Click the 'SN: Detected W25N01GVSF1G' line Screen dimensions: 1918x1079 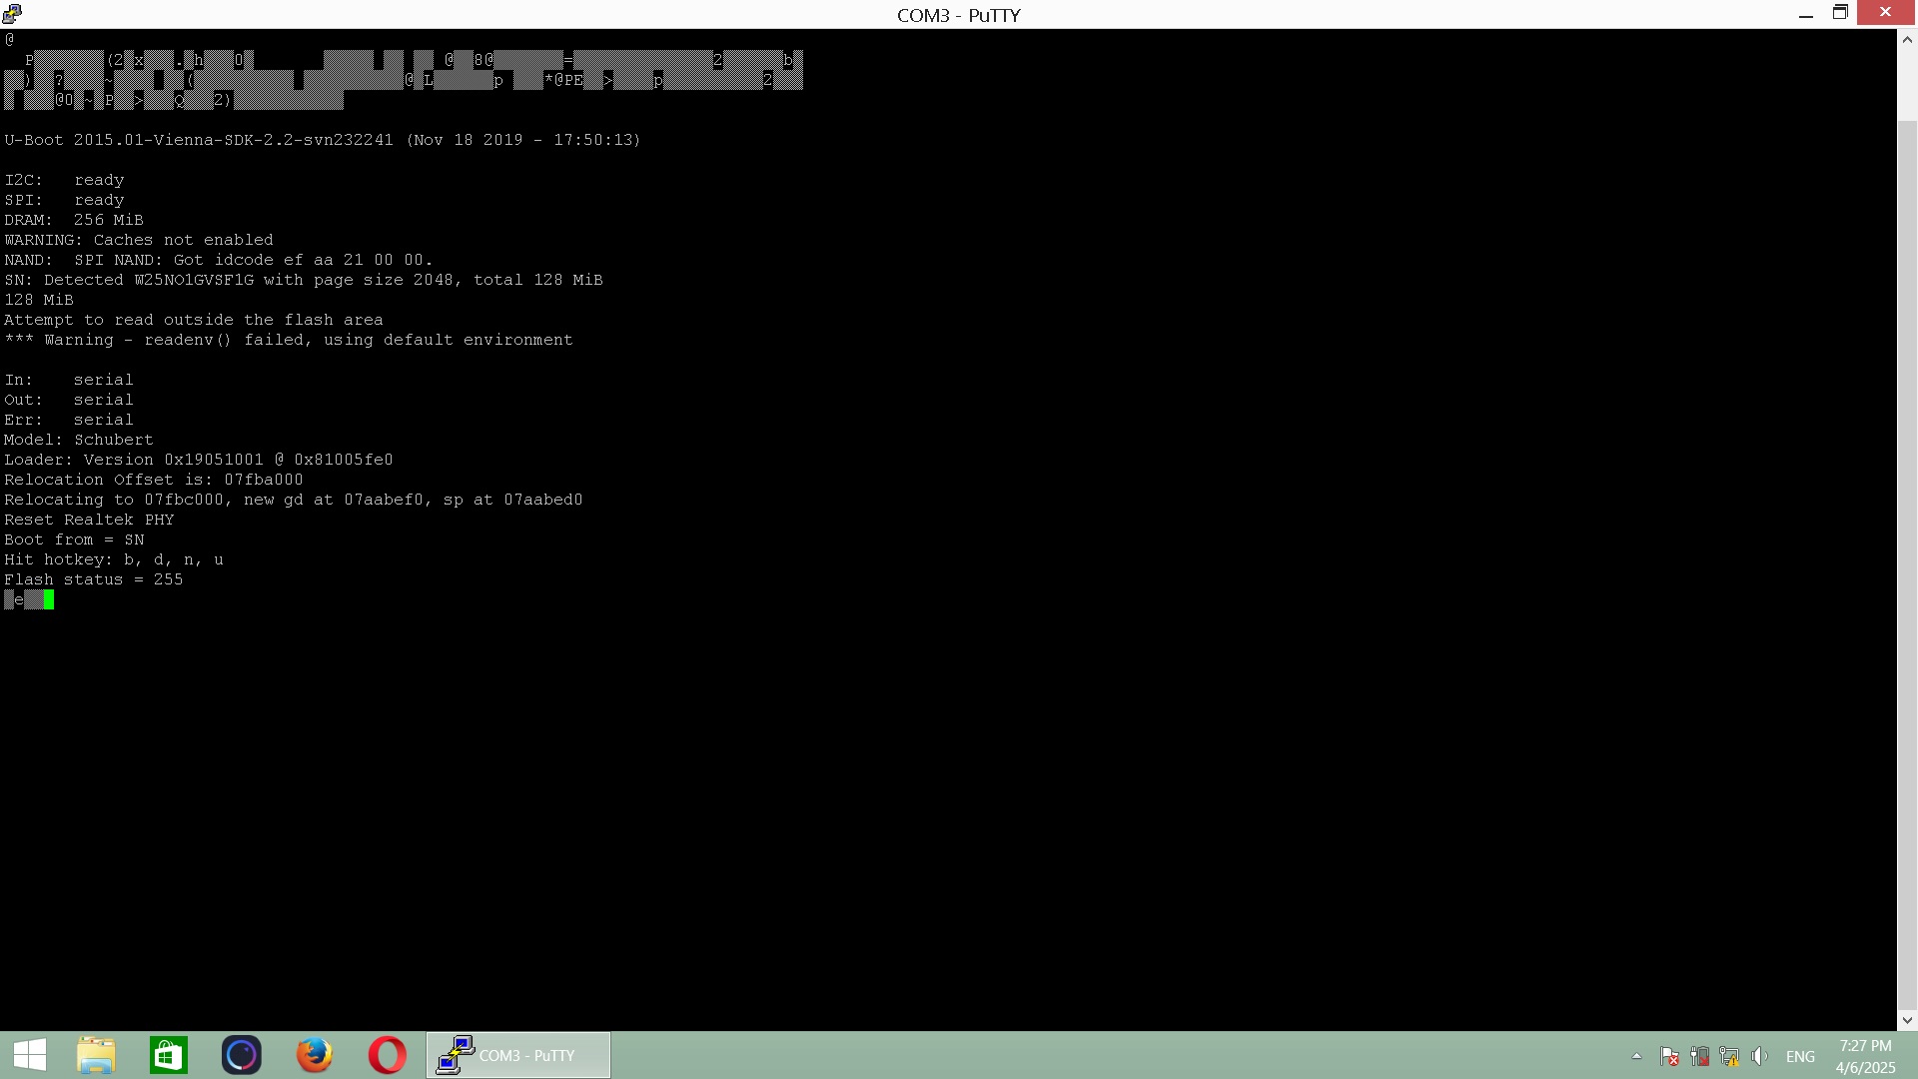[304, 280]
